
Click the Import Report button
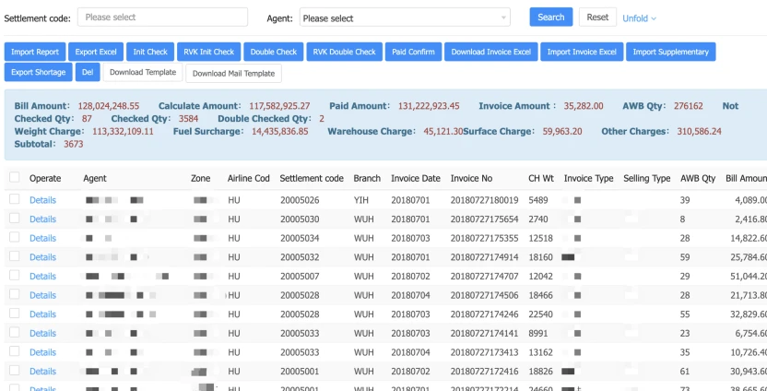(x=34, y=52)
